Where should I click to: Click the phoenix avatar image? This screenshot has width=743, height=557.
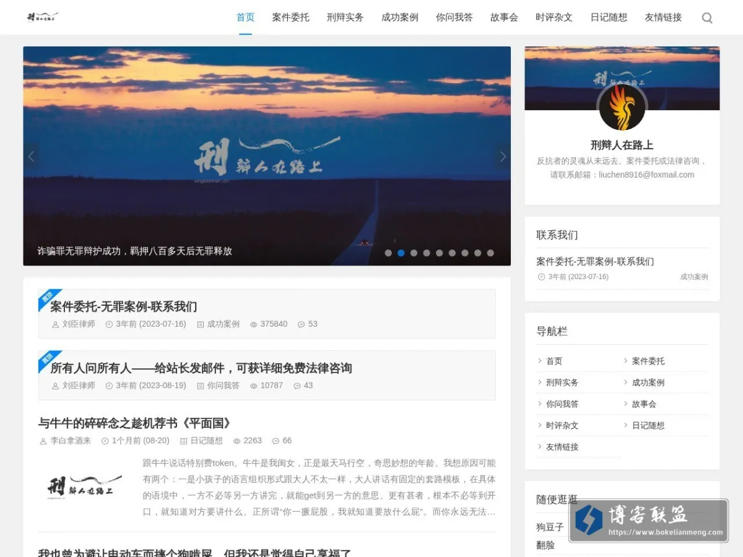622,106
